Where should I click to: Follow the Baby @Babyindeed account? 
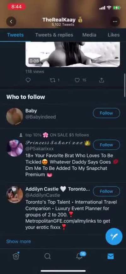(x=106, y=113)
